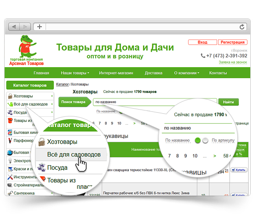Expand the Посуда category arrow
Screen dimensions: 253x214
pos(52,112)
